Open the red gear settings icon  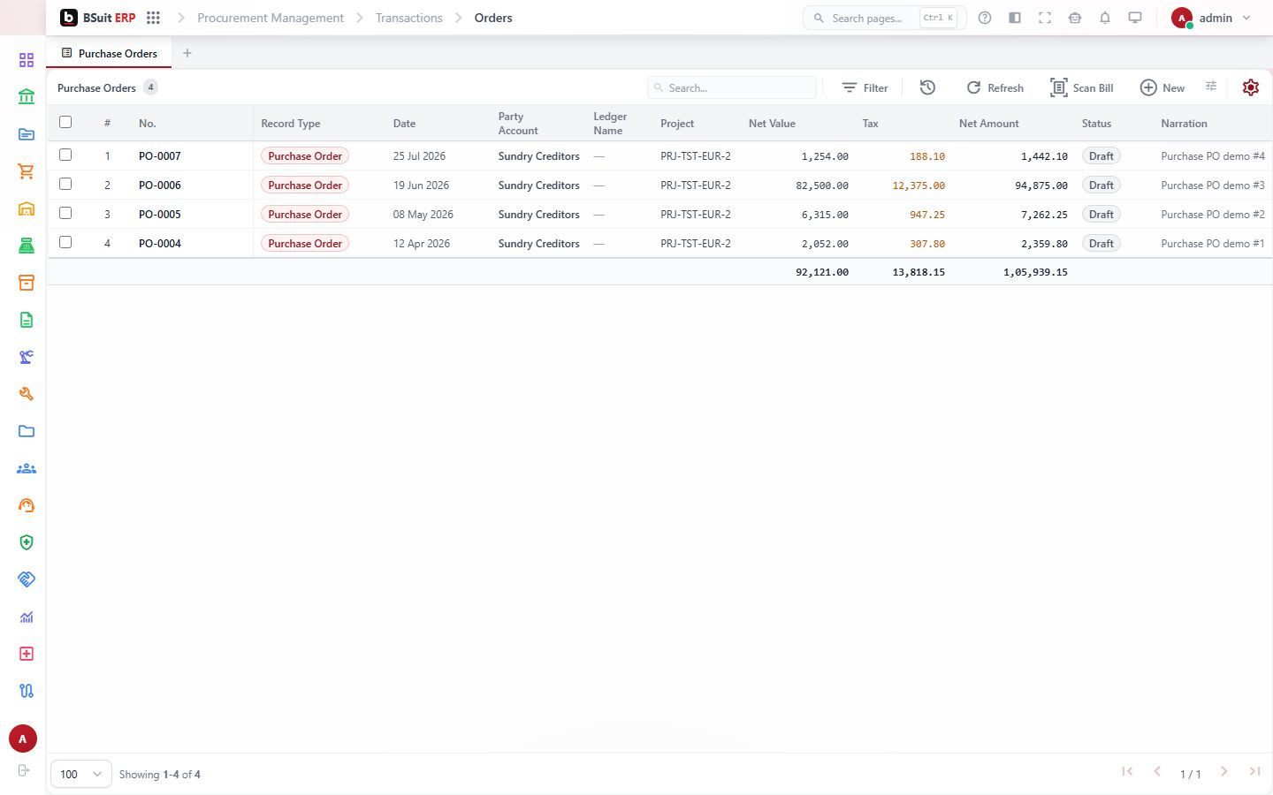point(1250,87)
